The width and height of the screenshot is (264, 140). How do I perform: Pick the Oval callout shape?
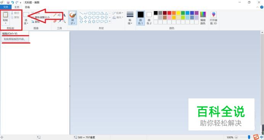pos(102,21)
